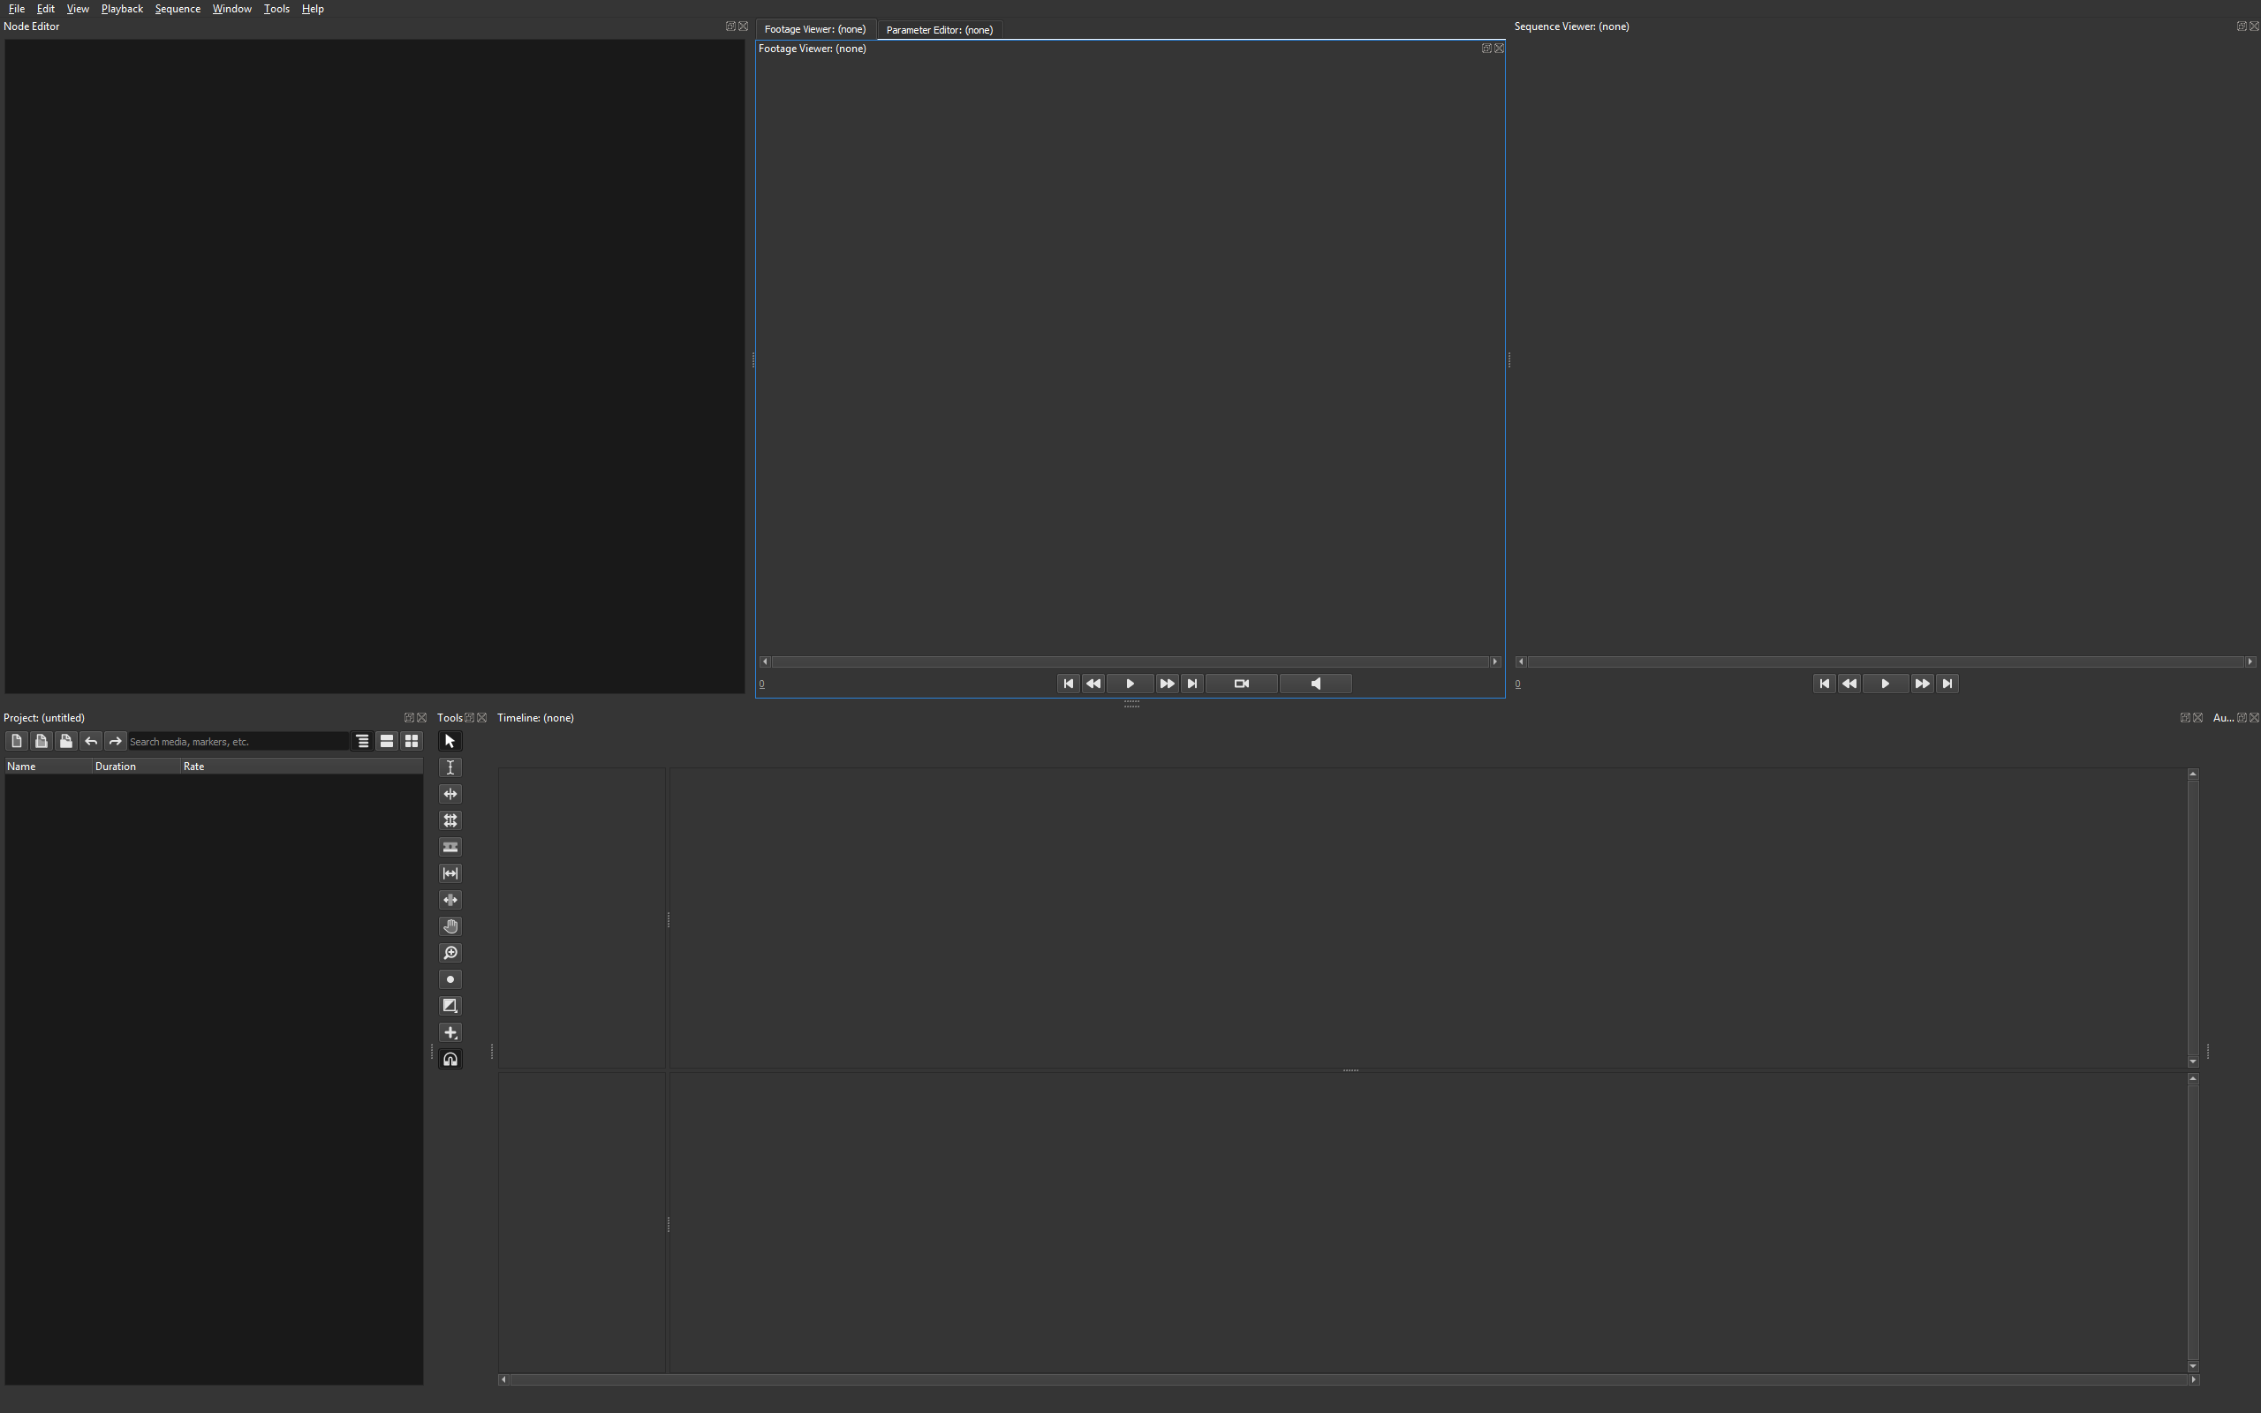Sort by Duration column header
The image size is (2261, 1413).
coord(136,767)
